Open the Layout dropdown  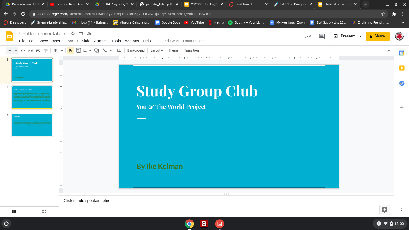tap(157, 51)
